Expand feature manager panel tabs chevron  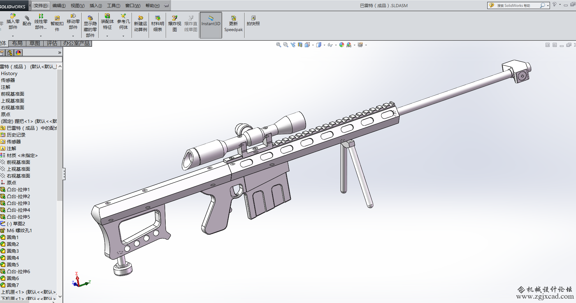pos(60,53)
